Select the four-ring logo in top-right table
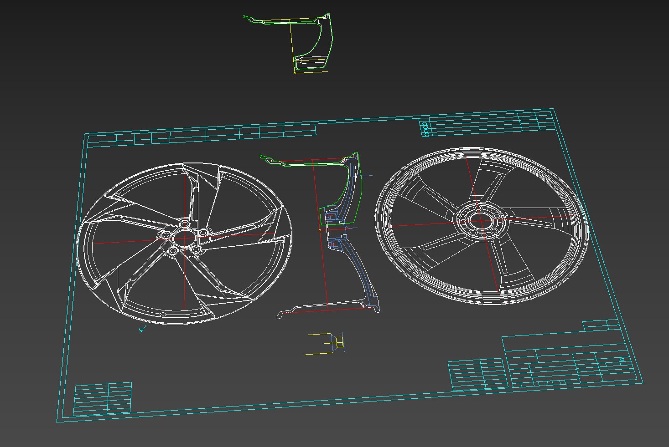 pyautogui.click(x=426, y=129)
